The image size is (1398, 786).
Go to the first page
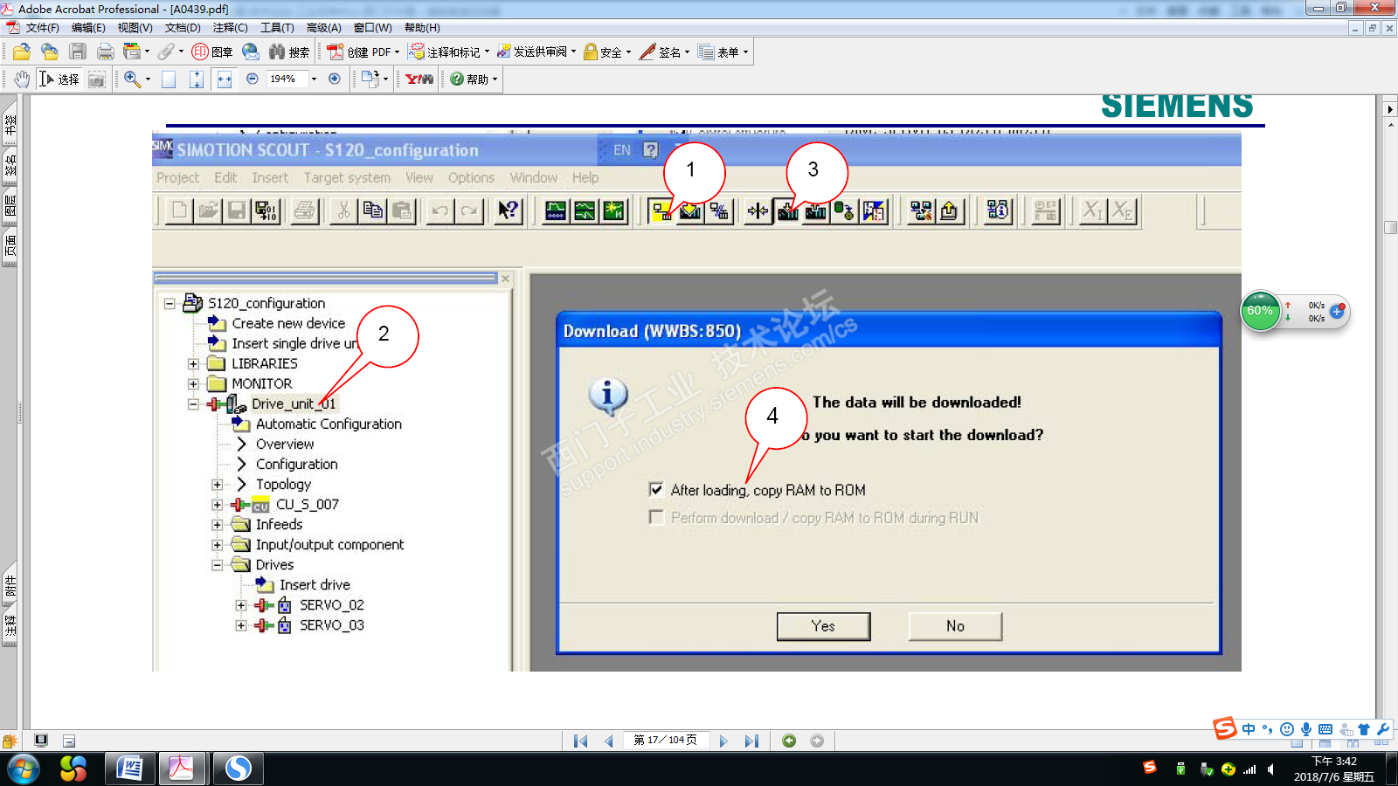pyautogui.click(x=580, y=741)
